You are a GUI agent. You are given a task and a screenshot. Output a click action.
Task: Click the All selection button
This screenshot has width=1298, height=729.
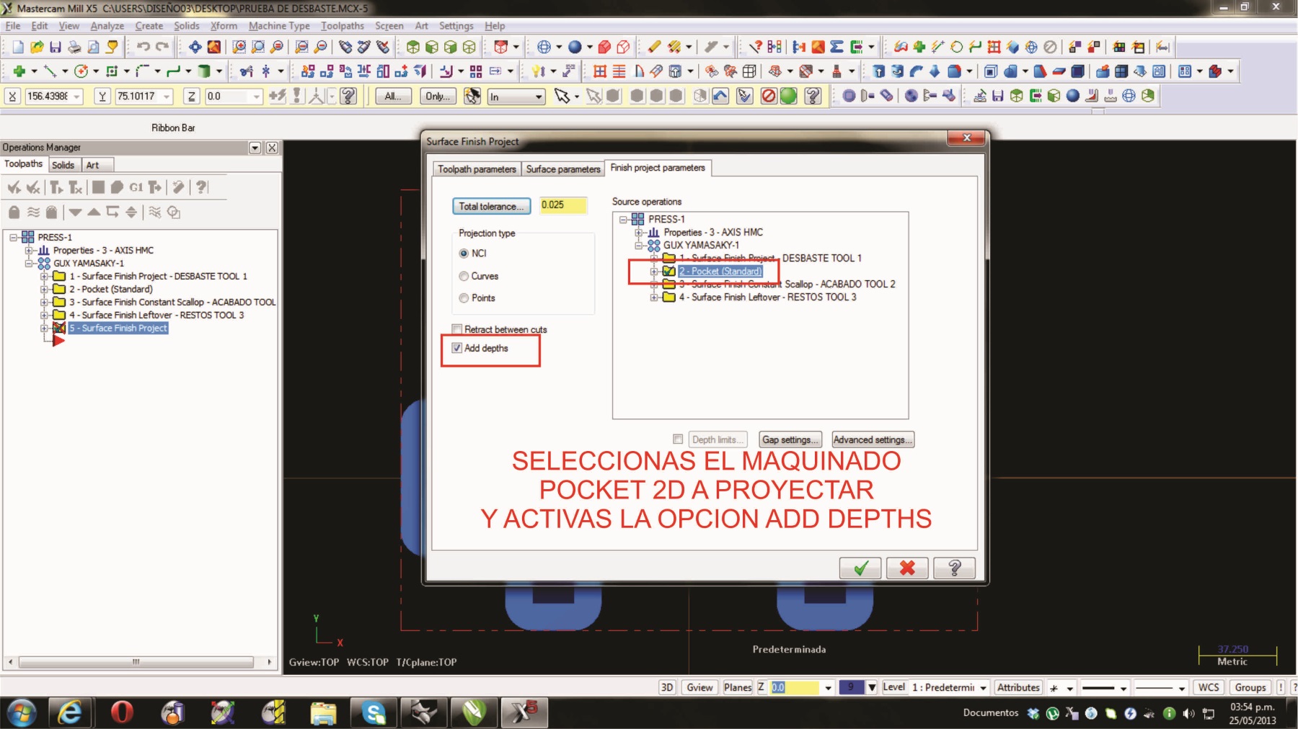(x=393, y=97)
